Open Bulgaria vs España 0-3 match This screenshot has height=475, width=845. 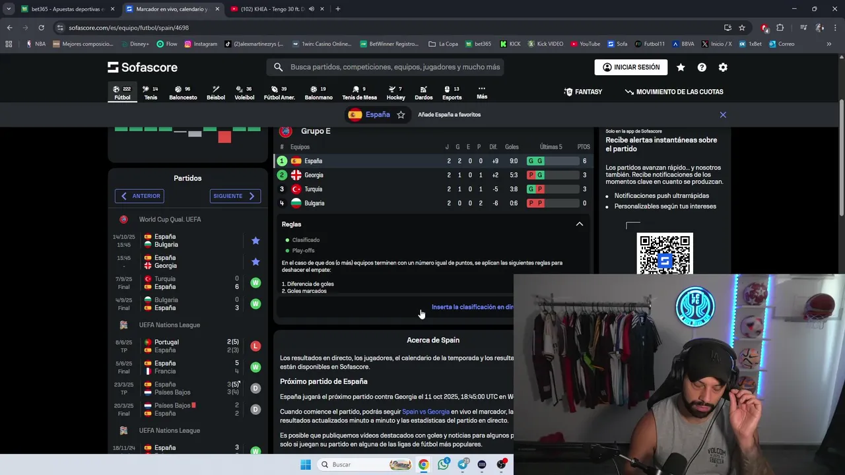point(188,304)
